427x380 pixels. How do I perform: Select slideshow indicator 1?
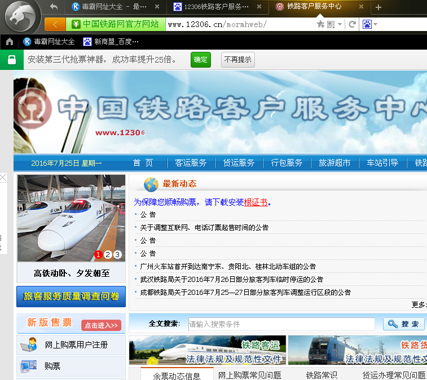98,254
